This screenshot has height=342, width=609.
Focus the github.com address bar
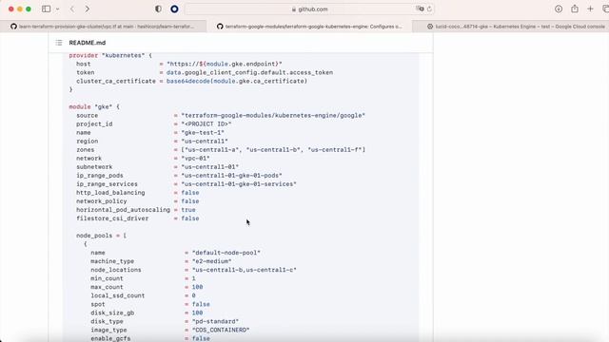pyautogui.click(x=309, y=9)
